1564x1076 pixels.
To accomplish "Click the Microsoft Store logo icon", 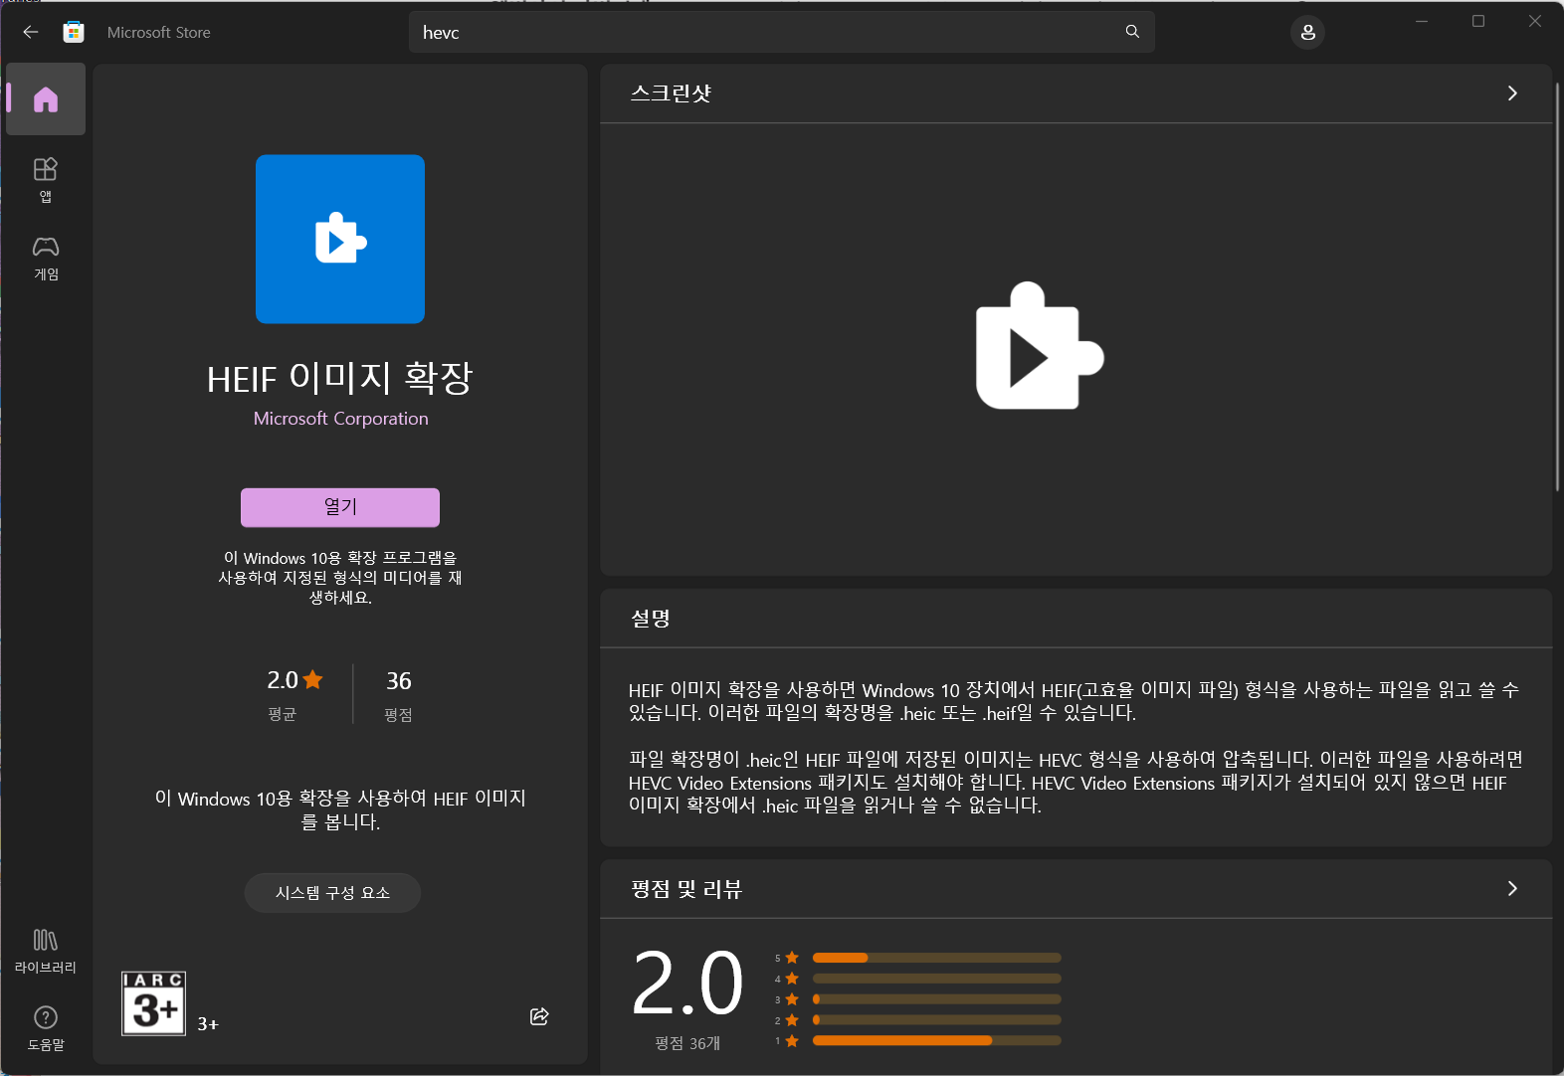I will (x=74, y=32).
